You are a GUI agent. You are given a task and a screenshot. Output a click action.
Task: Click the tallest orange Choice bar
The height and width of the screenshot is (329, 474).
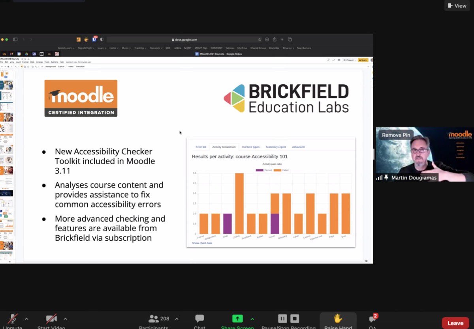tap(239, 204)
